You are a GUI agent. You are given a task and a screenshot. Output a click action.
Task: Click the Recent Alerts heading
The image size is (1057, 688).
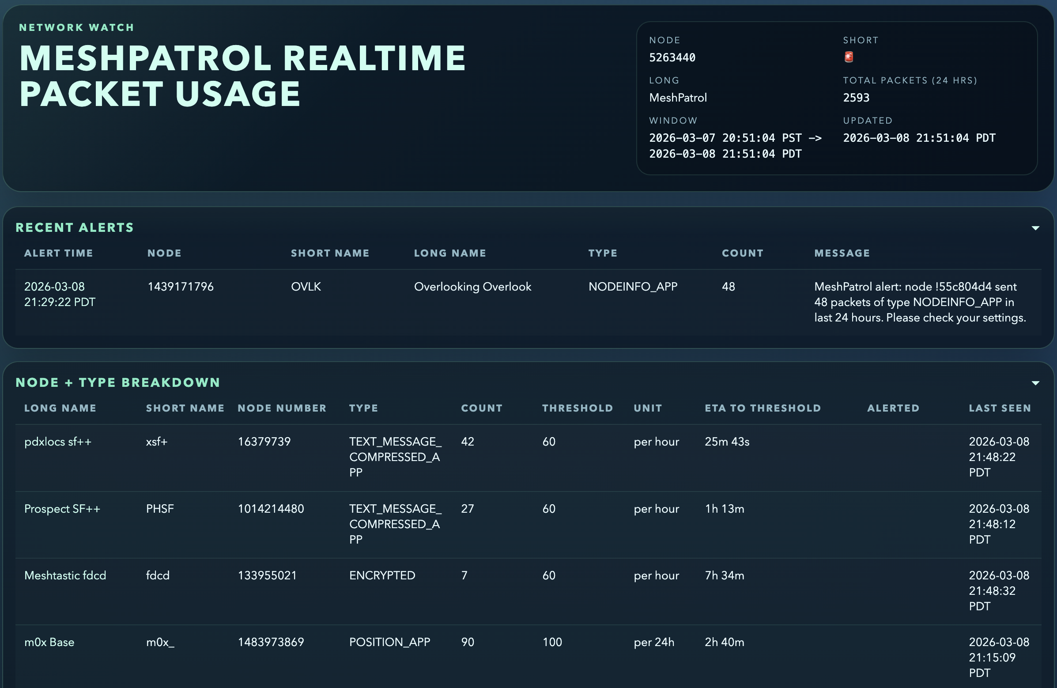[x=75, y=227]
